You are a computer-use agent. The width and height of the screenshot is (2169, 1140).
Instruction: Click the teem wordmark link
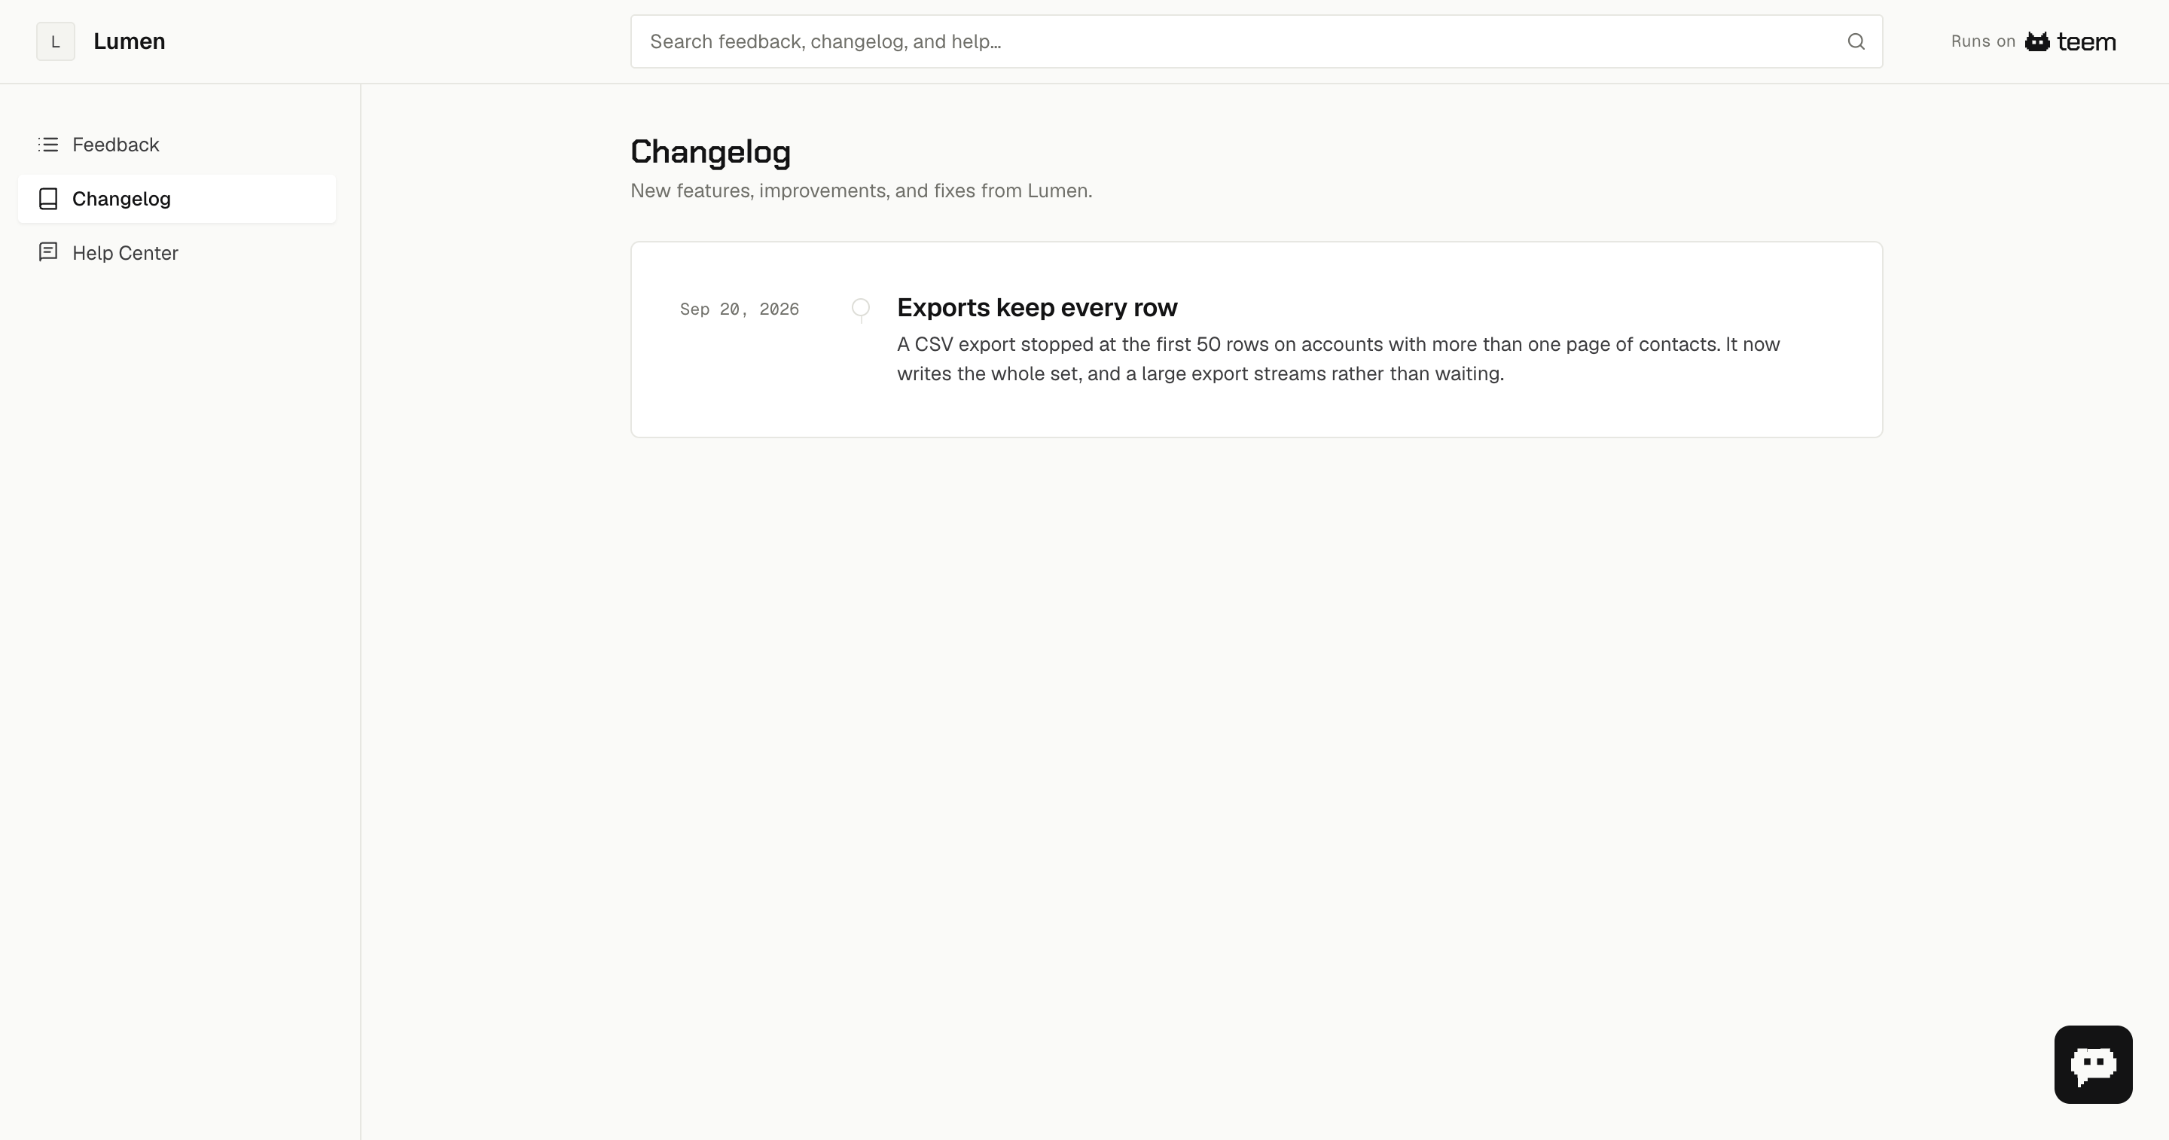[x=2085, y=41]
